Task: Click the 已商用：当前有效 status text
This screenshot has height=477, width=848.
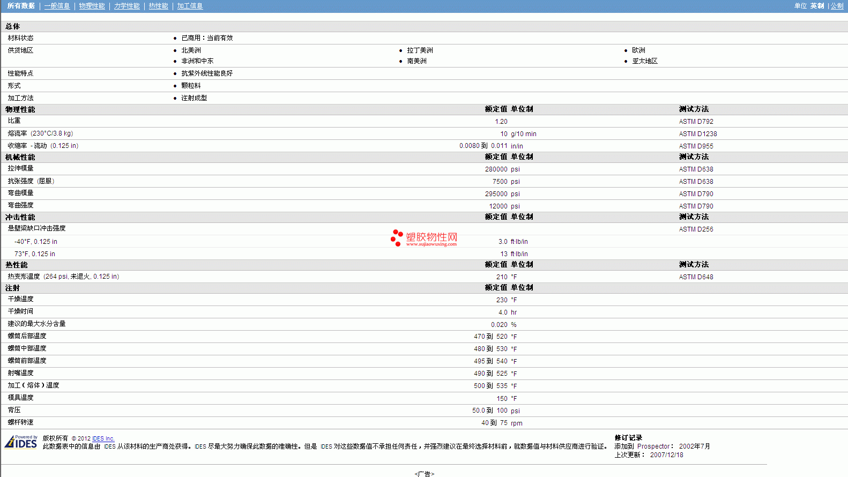Action: click(x=207, y=38)
